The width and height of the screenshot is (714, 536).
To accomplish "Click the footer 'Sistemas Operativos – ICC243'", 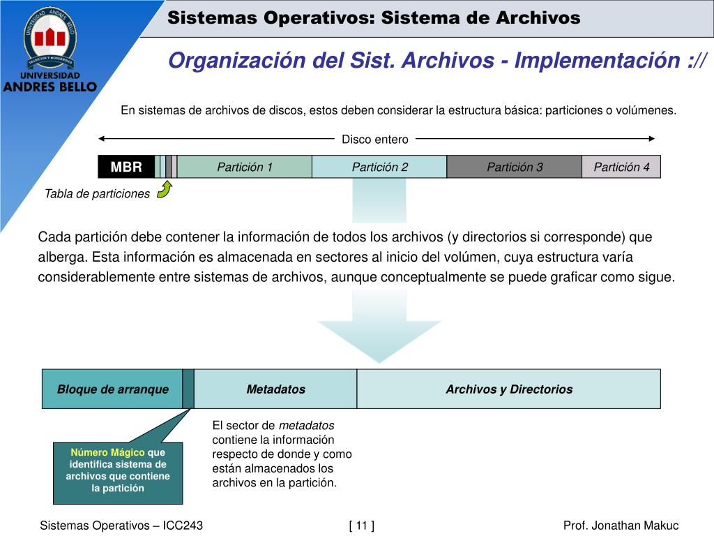I will [121, 525].
